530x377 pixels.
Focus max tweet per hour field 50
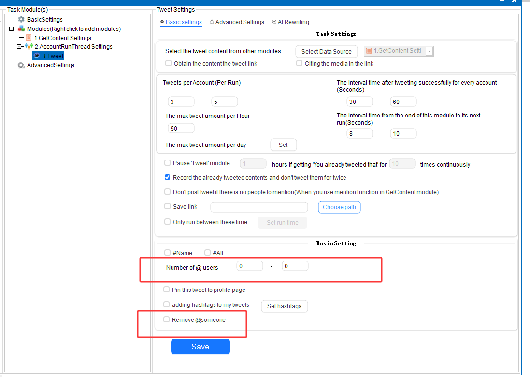click(x=181, y=128)
